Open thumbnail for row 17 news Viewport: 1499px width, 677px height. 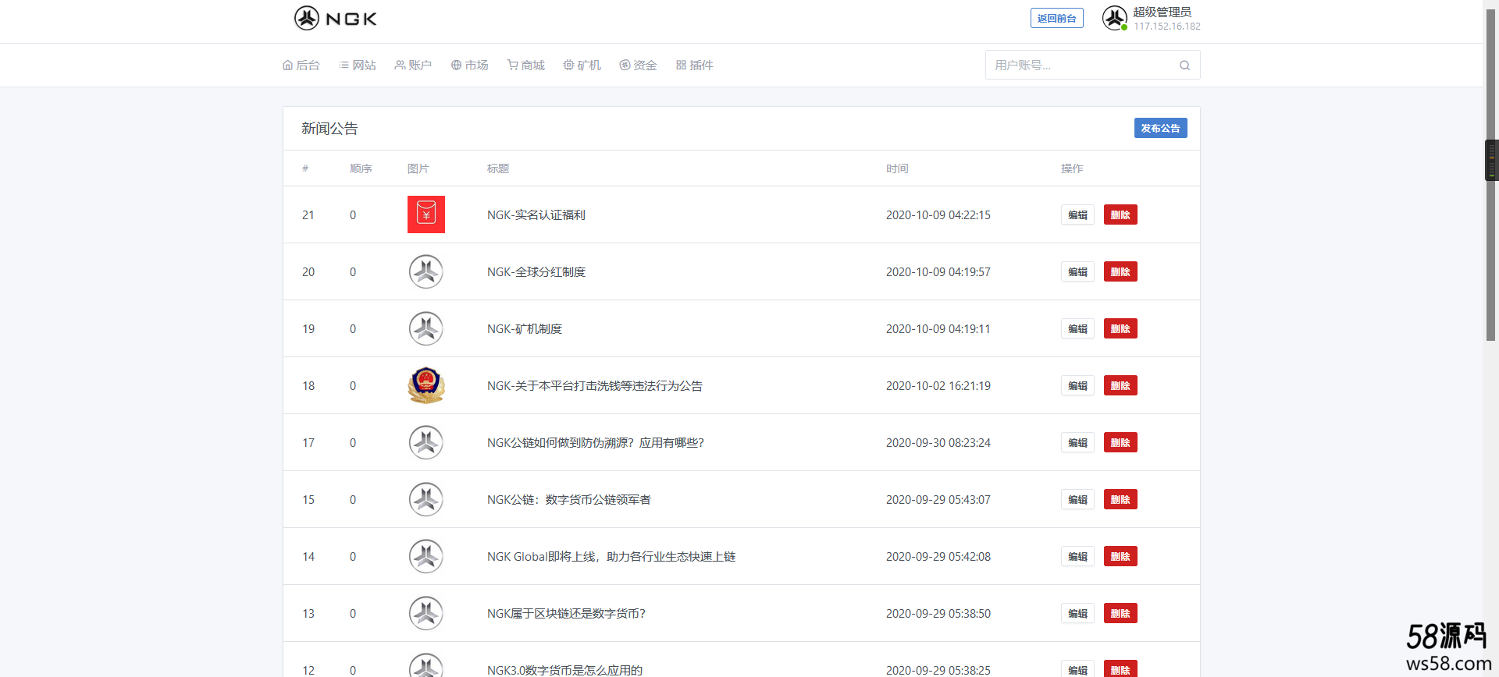[426, 442]
